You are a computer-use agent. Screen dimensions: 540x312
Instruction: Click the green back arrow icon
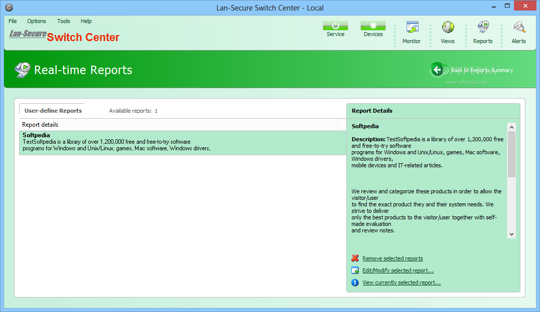click(x=437, y=70)
